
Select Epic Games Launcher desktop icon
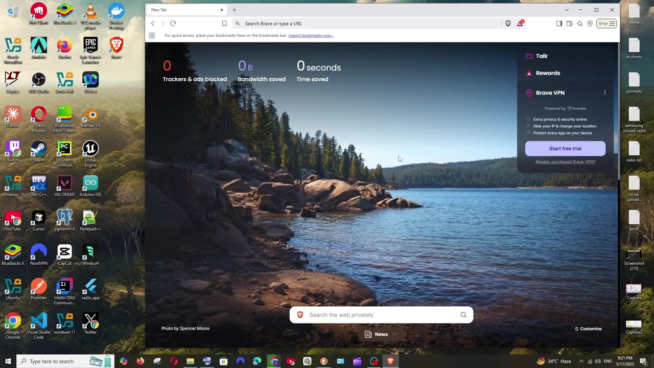(x=90, y=51)
